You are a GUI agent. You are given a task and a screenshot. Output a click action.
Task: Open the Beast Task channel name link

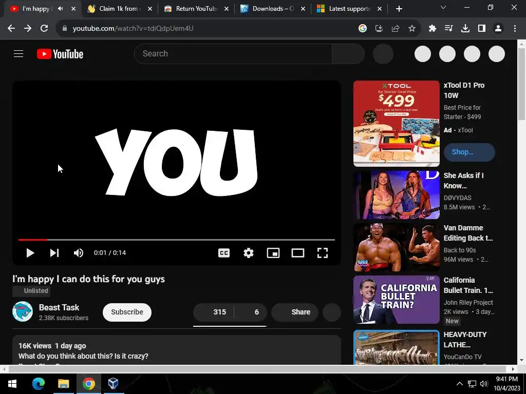tap(59, 307)
